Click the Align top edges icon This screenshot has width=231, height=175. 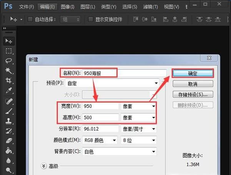tap(136, 19)
